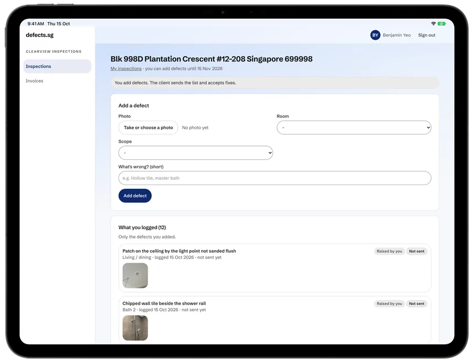Click the BY user avatar icon

point(375,35)
